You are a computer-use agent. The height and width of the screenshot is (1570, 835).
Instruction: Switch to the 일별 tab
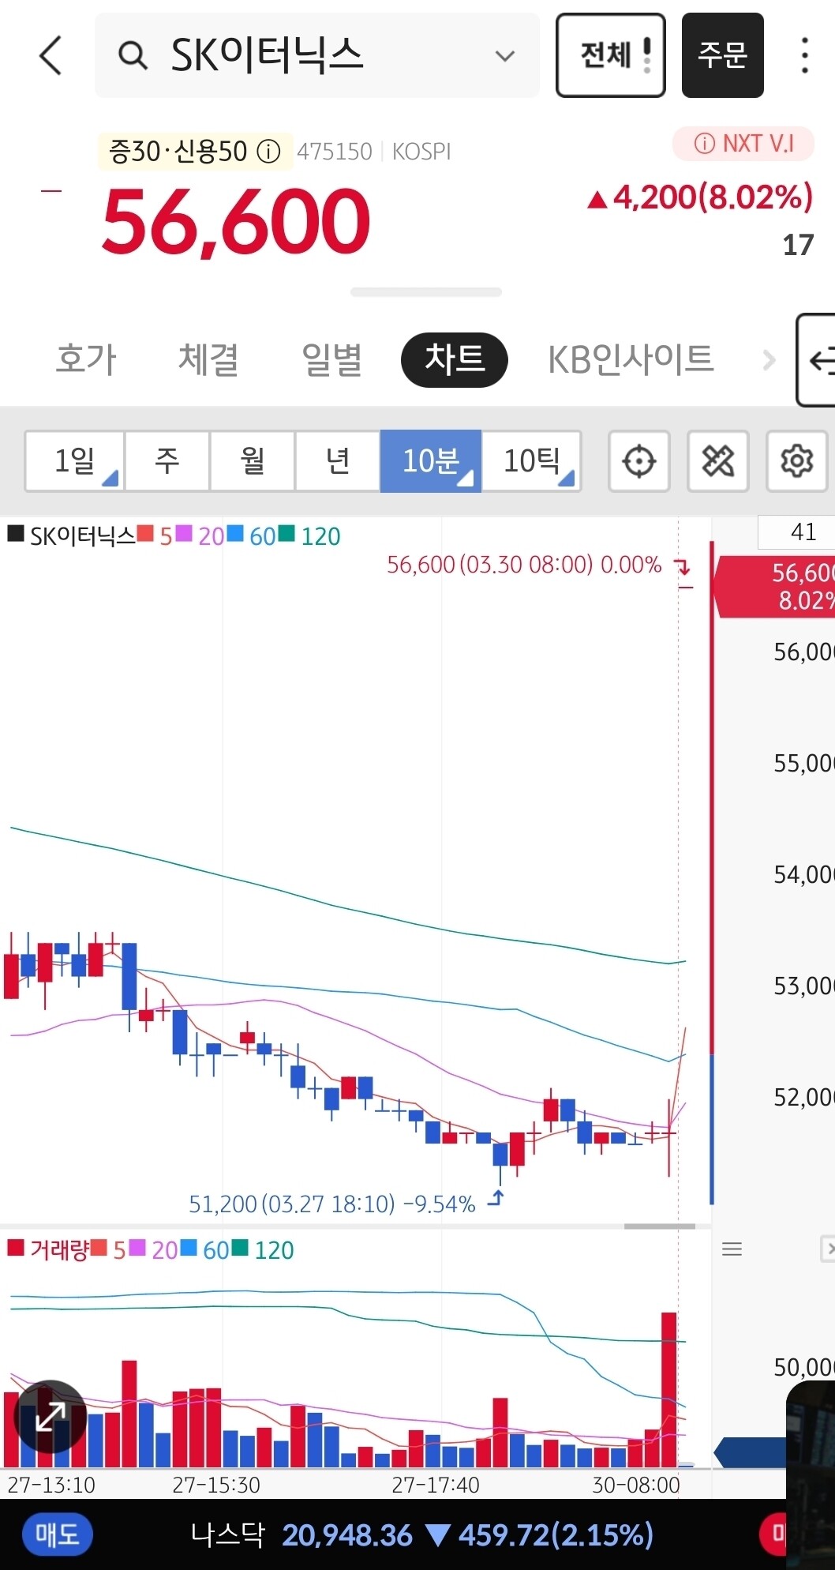pos(331,359)
